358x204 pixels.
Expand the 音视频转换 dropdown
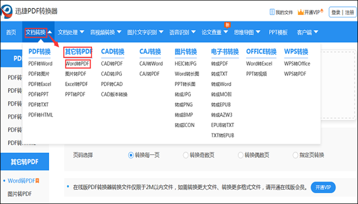click(x=119, y=32)
